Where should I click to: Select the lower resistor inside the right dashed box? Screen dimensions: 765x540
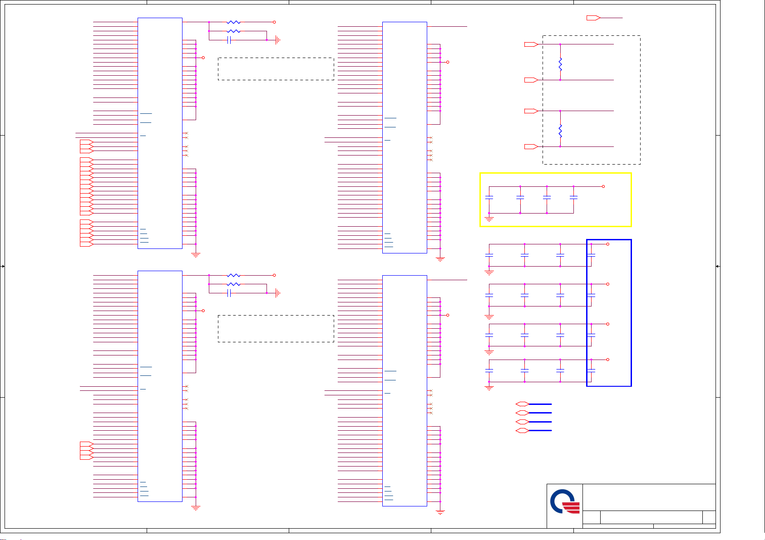click(560, 131)
